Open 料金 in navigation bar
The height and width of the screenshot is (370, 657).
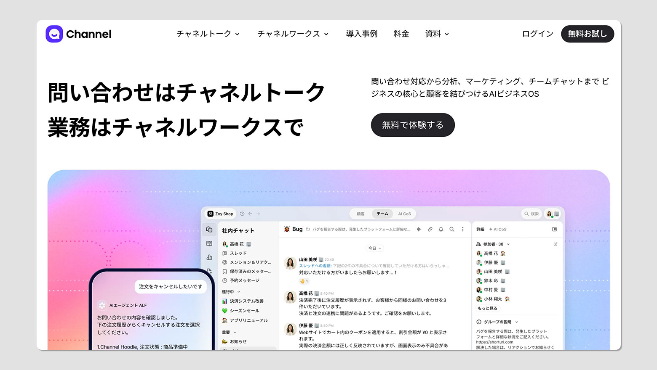401,34
